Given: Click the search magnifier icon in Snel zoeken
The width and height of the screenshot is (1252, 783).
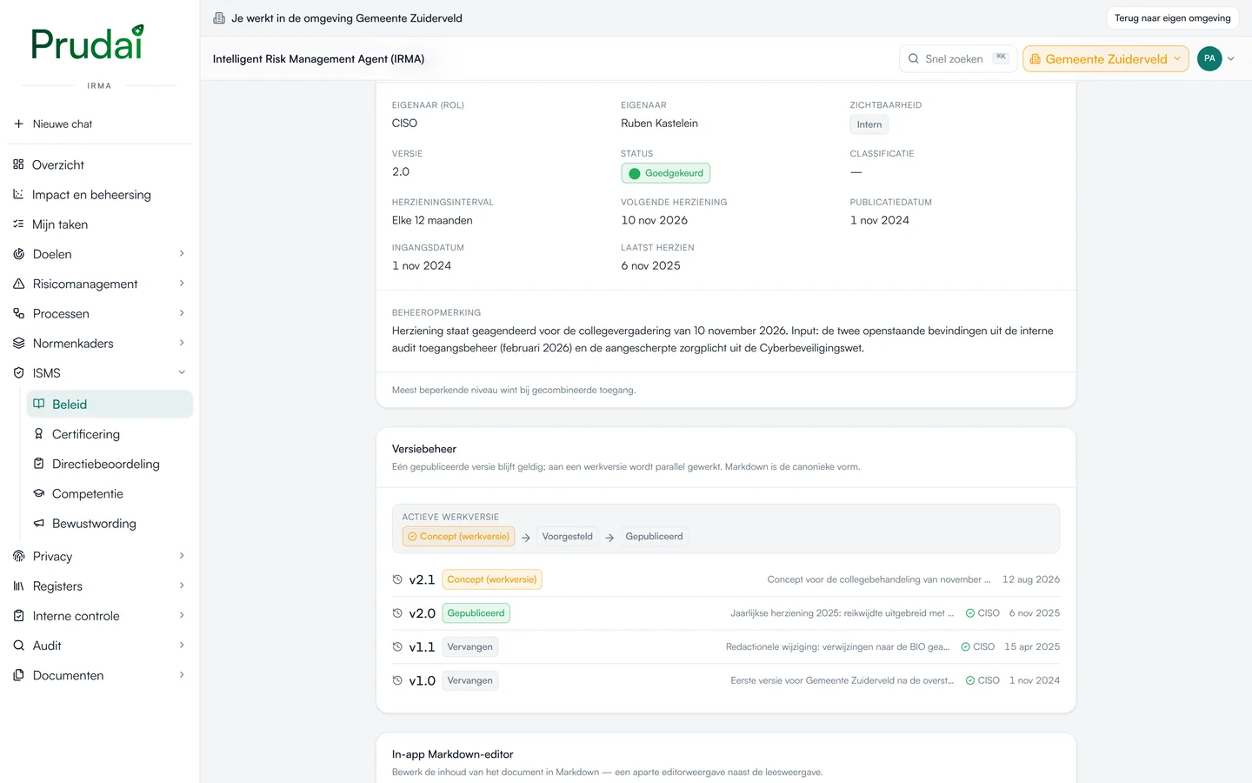Looking at the screenshot, I should [x=914, y=59].
